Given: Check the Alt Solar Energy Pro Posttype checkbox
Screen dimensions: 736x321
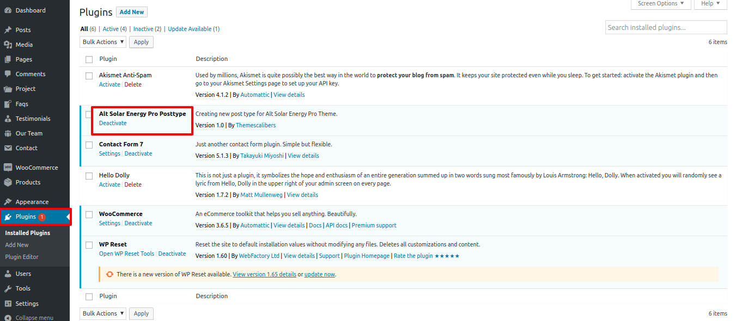Looking at the screenshot, I should coord(89,114).
